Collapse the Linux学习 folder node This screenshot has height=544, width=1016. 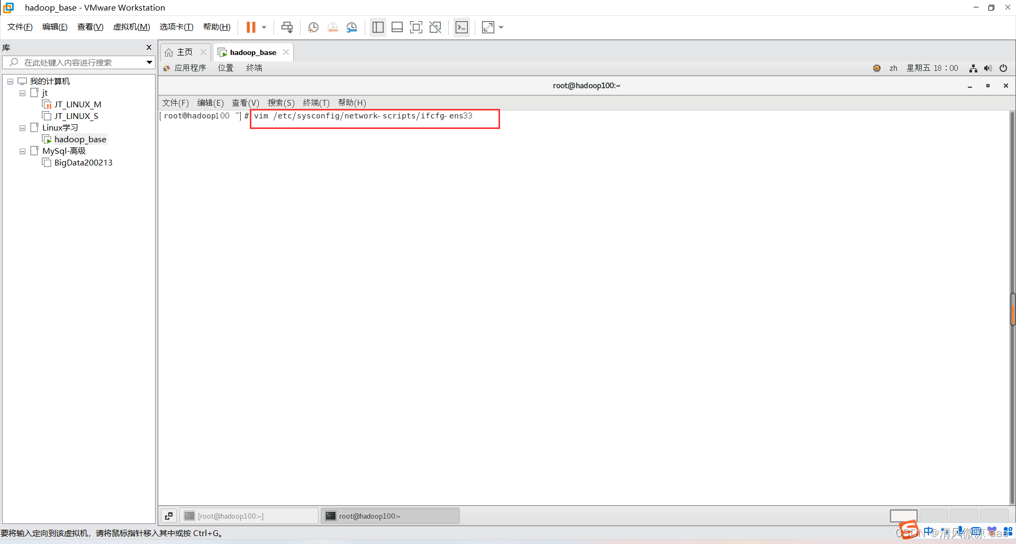(22, 128)
